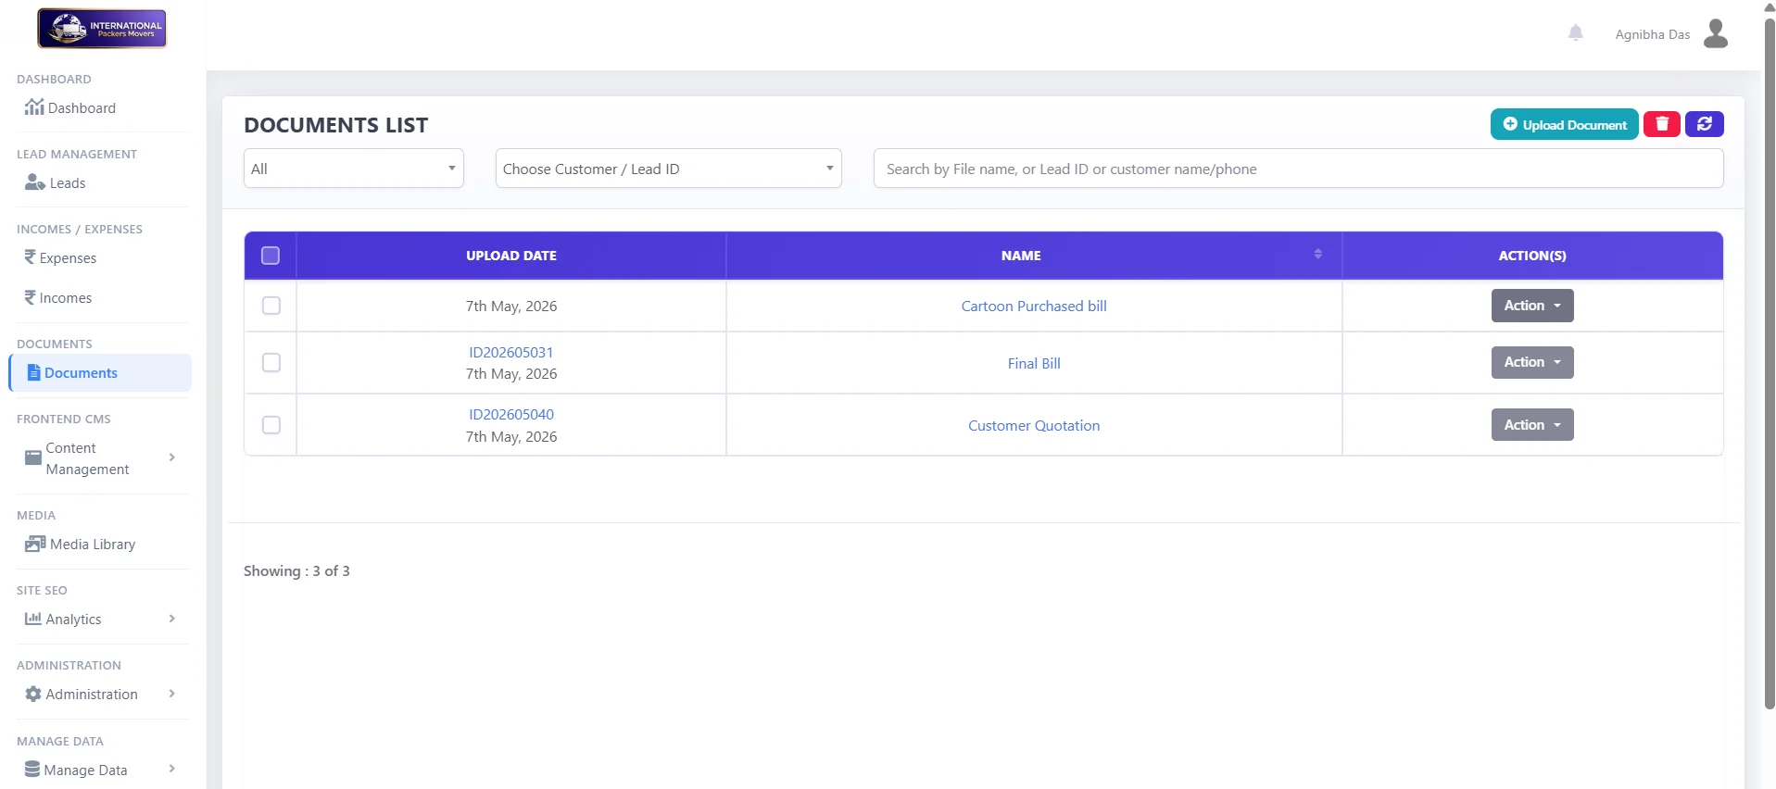Click the Upload Document button

point(1564,124)
